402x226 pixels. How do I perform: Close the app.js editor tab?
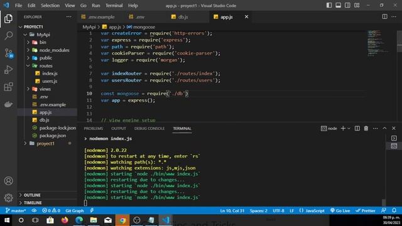pos(246,17)
